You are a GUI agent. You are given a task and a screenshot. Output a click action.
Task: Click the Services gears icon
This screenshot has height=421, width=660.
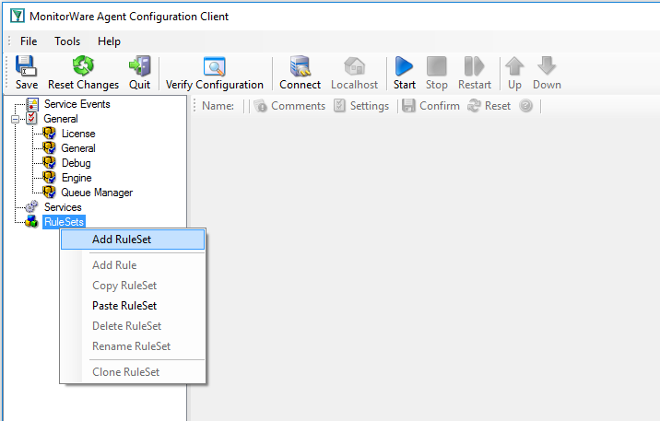[x=31, y=206]
